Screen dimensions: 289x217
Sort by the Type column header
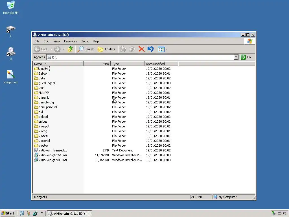(127, 64)
